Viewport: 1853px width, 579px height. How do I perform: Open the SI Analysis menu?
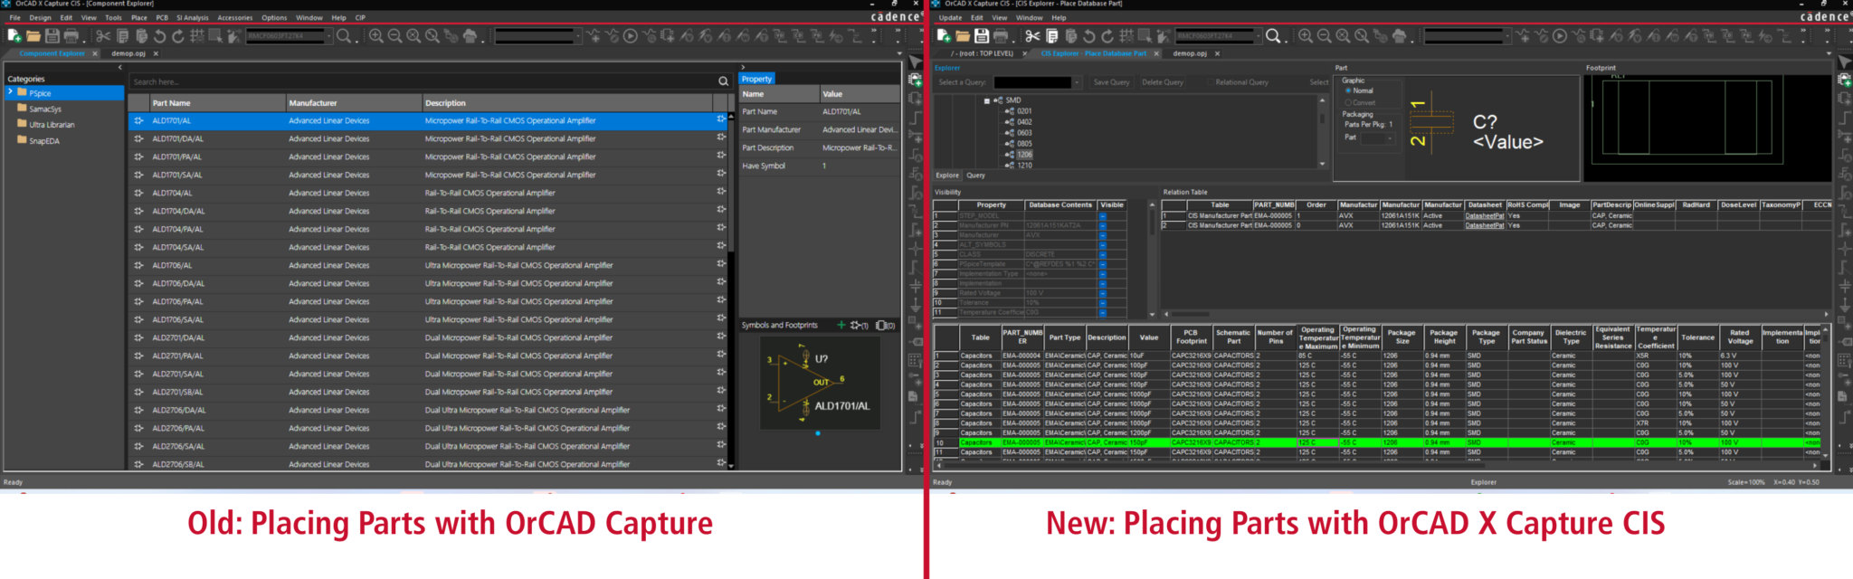coord(192,17)
